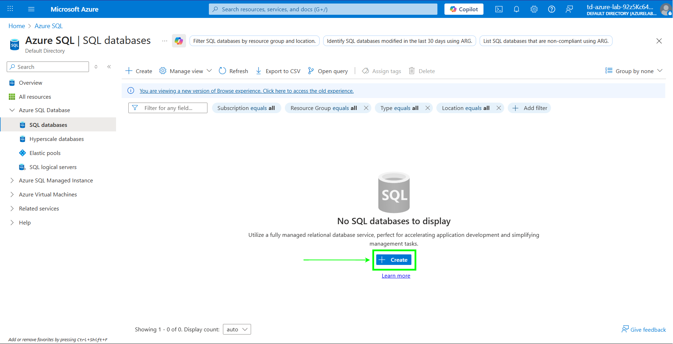673x344 pixels.
Task: Open the Display count auto dropdown
Action: tap(237, 329)
